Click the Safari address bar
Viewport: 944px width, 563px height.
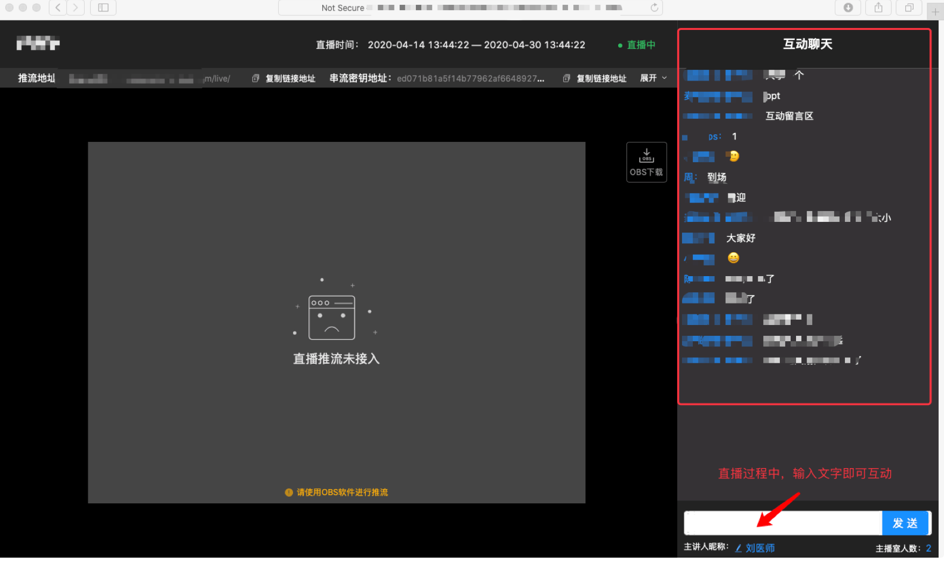click(x=470, y=8)
